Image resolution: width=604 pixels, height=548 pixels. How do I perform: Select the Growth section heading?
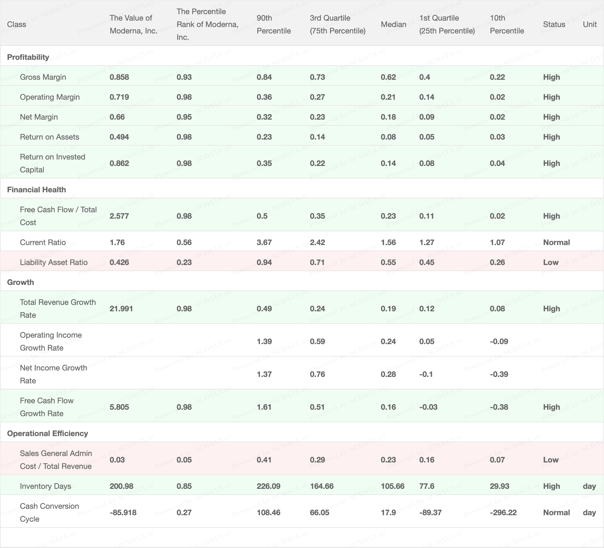tap(20, 282)
